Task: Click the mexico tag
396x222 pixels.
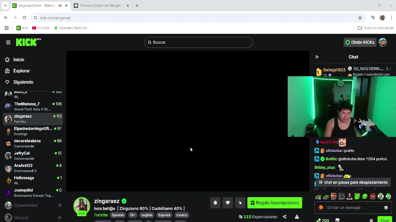Action: pyautogui.click(x=182, y=215)
